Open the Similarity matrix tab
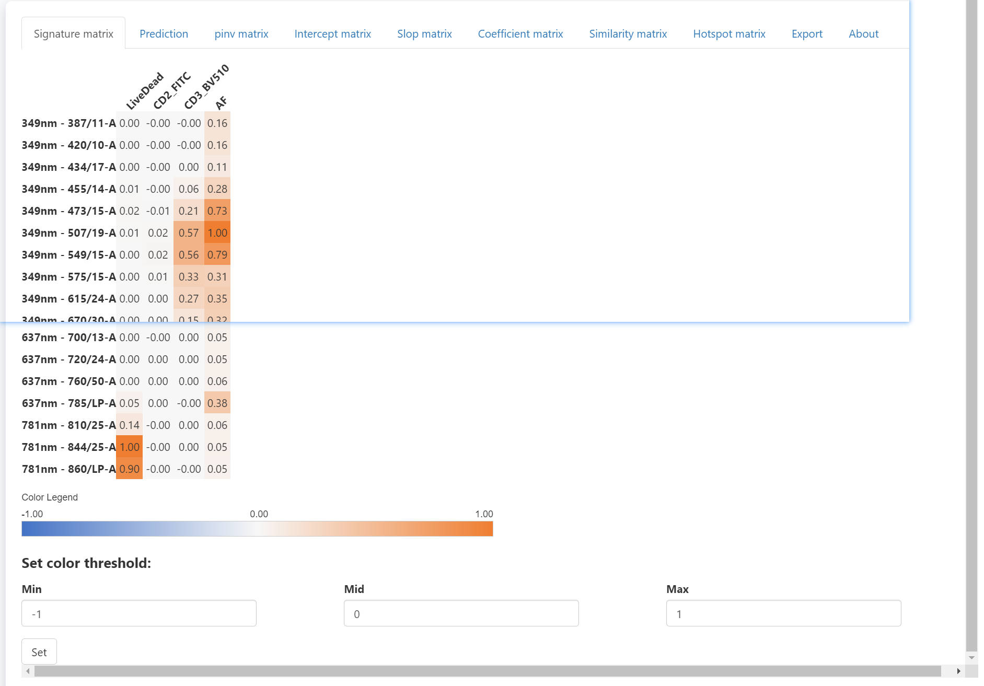 click(x=628, y=34)
